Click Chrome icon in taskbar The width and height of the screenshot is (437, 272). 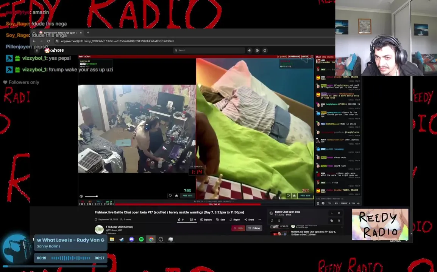[151, 239]
